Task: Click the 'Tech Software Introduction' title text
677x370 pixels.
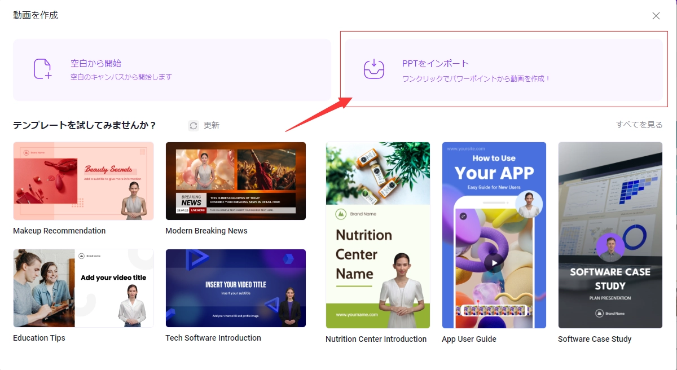Action: coord(213,338)
